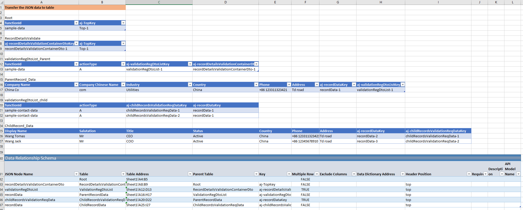This screenshot has height=210, width=523.
Task: Select the 'Transfer the JSON data to table' cell
Action: pos(64,7)
